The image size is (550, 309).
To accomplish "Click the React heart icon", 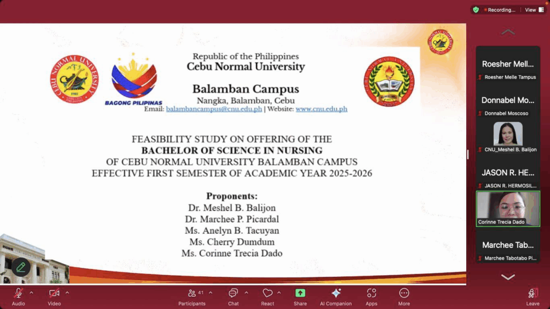I will tap(267, 293).
